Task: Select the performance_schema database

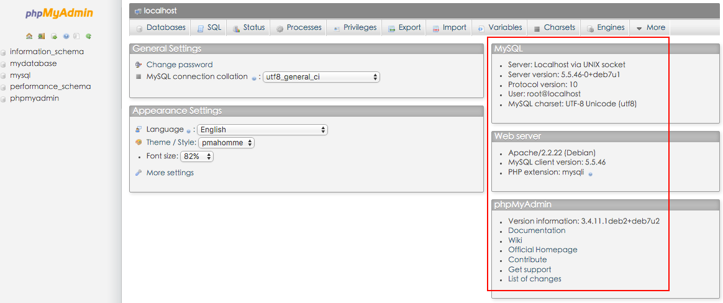Action: point(50,86)
